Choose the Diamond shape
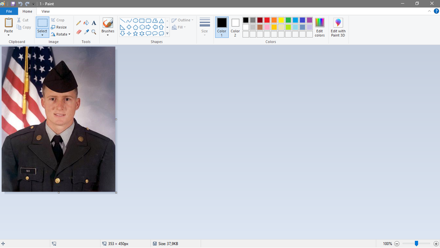The image size is (440, 248). pyautogui.click(x=129, y=27)
